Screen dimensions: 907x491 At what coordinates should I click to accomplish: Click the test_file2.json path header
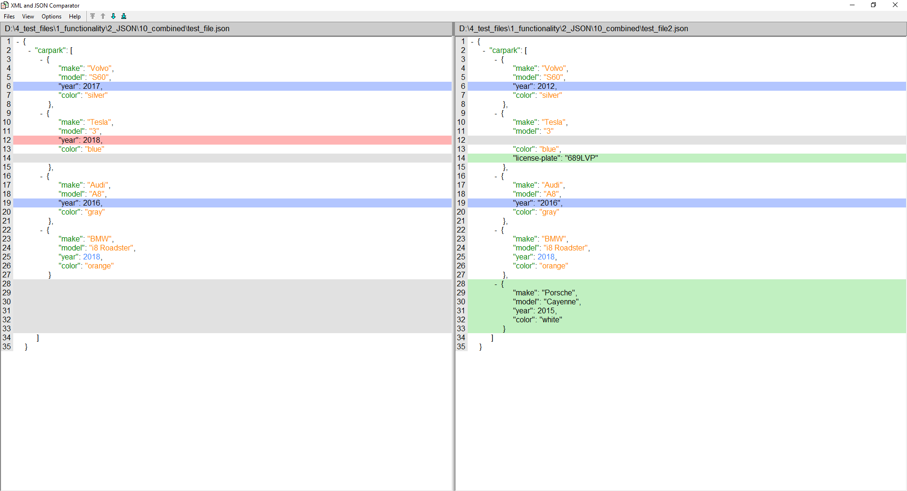[x=573, y=29]
